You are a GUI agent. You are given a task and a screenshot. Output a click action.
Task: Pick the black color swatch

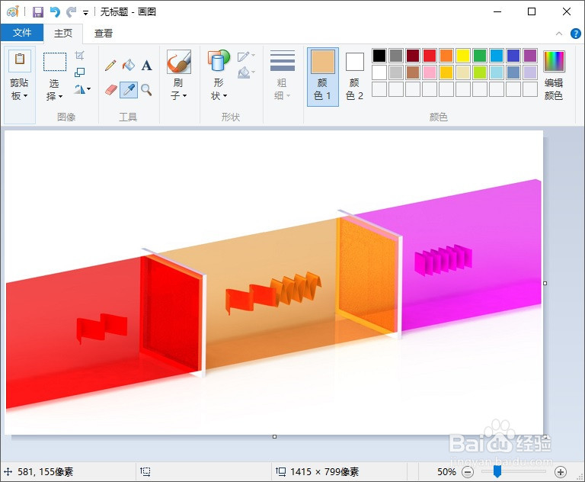pos(379,56)
